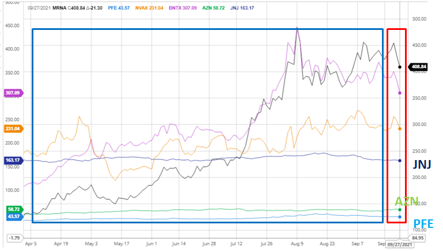Click the Aug 23 date label
This screenshot has width=443, height=251.
(327, 244)
